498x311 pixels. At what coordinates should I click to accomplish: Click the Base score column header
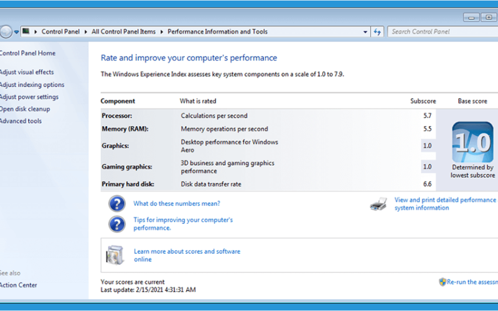click(472, 101)
